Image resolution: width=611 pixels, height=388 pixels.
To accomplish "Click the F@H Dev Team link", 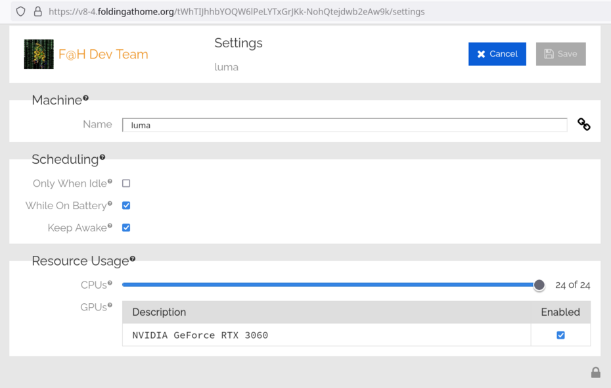I will coord(103,54).
